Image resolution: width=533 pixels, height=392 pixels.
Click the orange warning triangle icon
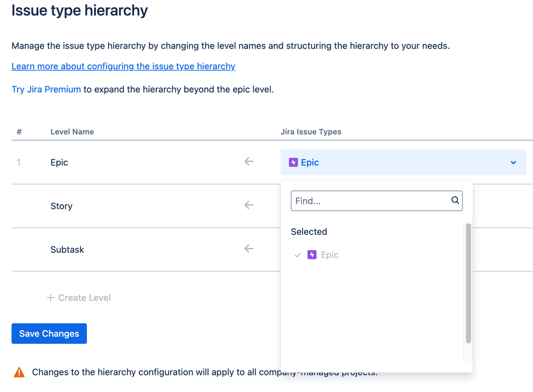(19, 372)
